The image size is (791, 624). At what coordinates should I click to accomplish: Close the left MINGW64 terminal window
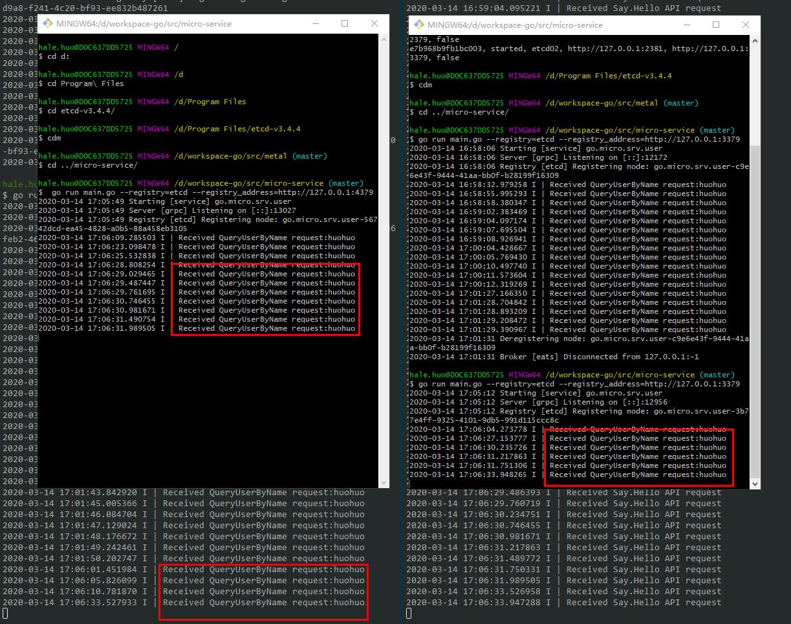[x=374, y=23]
